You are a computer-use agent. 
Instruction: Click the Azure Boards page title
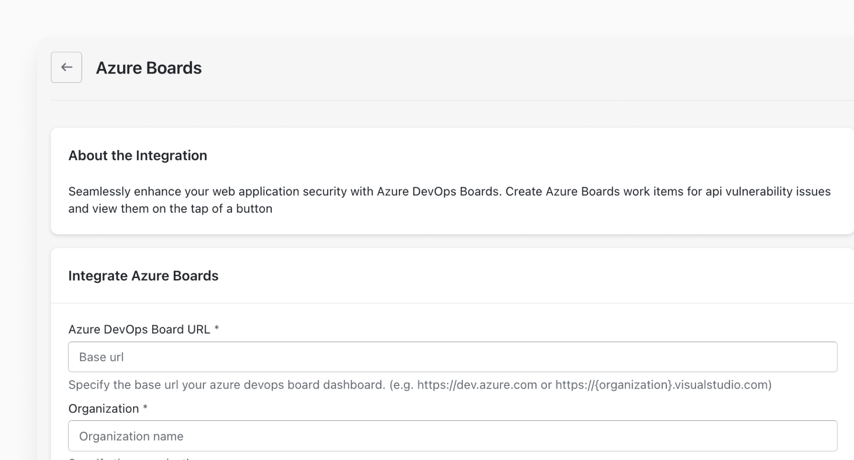[x=149, y=68]
